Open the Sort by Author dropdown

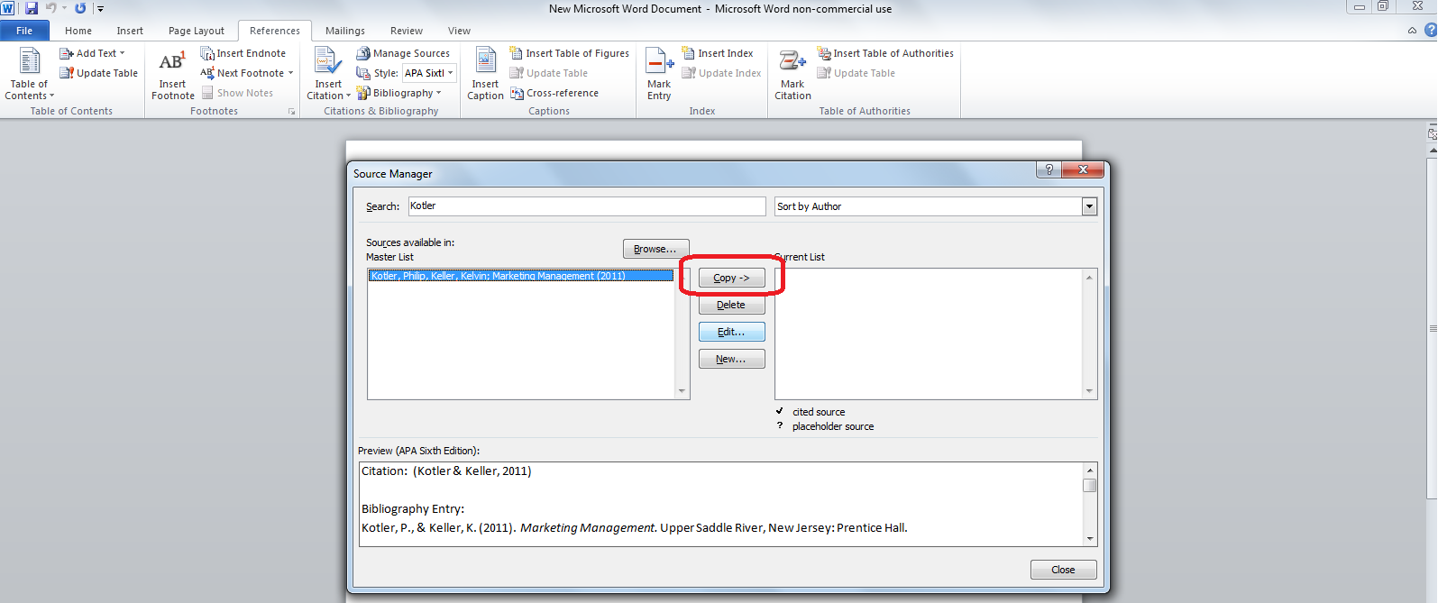(1089, 206)
